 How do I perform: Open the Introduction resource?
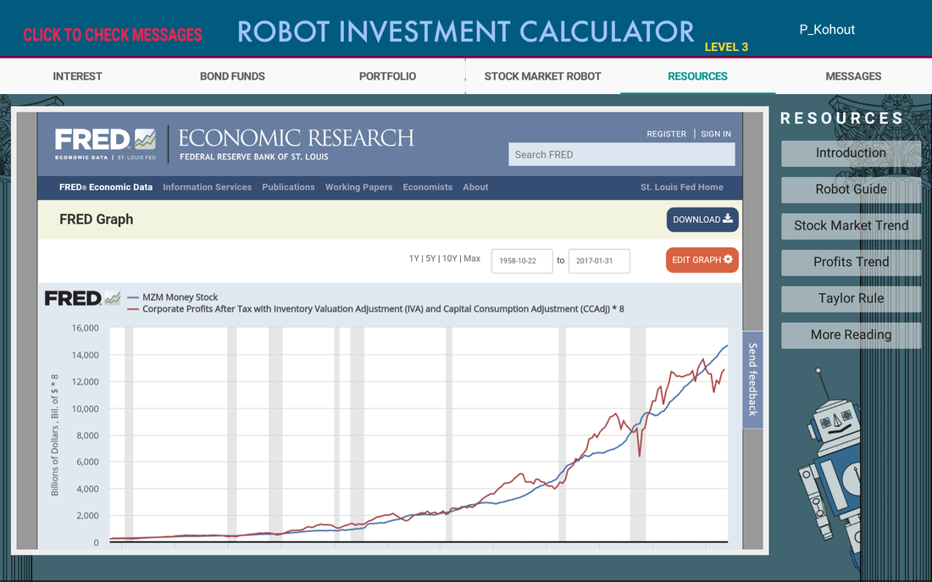851,153
